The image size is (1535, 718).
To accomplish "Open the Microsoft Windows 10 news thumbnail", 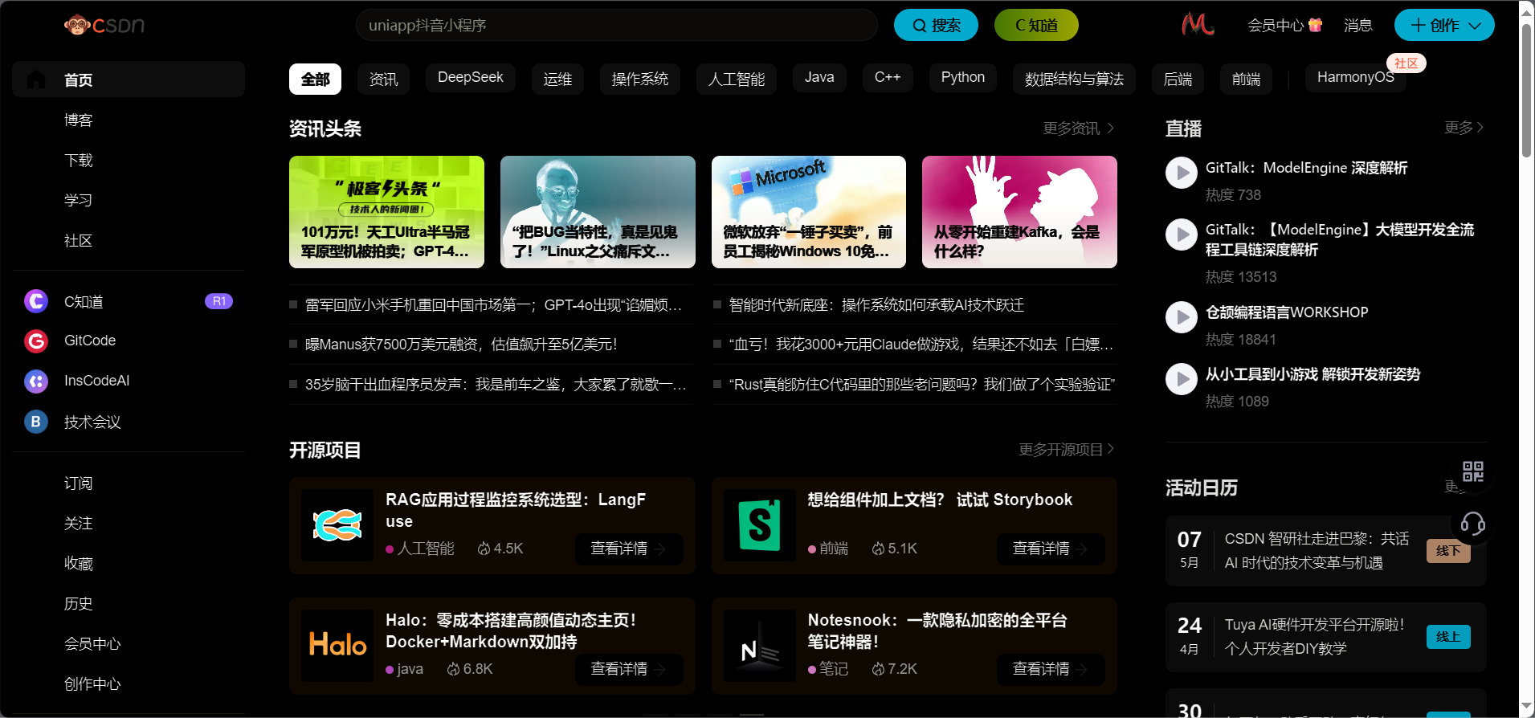I will pos(809,212).
